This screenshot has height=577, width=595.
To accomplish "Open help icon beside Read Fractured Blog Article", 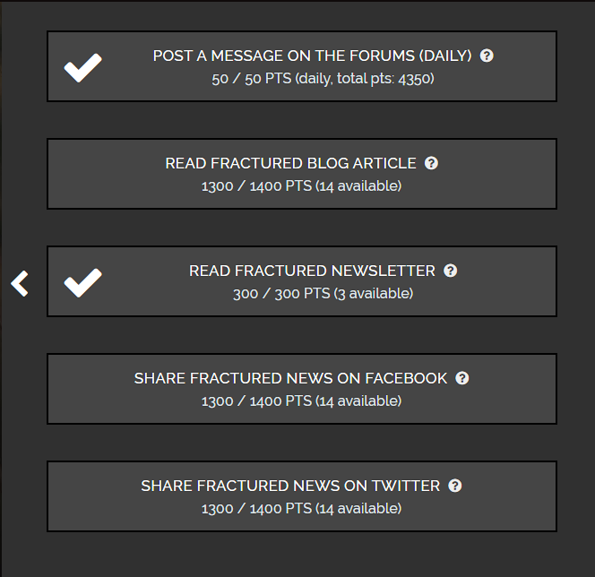I will coord(431,163).
